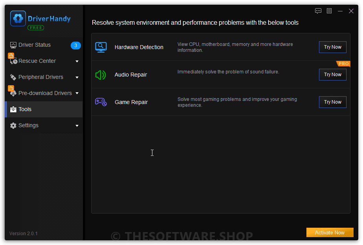Click the Audio Repair title text
The image size is (363, 245).
[131, 75]
